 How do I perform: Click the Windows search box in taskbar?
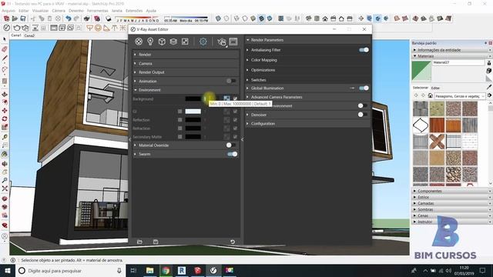[71, 271]
